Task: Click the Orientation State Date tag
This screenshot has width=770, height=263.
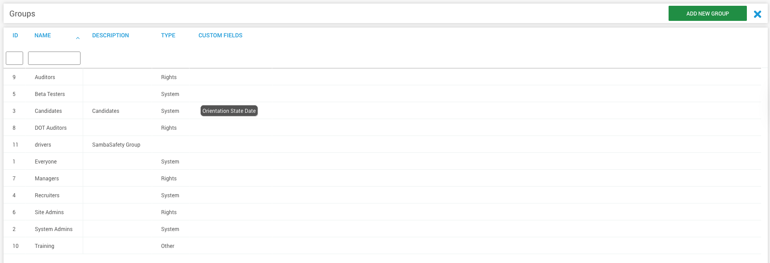Action: coord(229,111)
